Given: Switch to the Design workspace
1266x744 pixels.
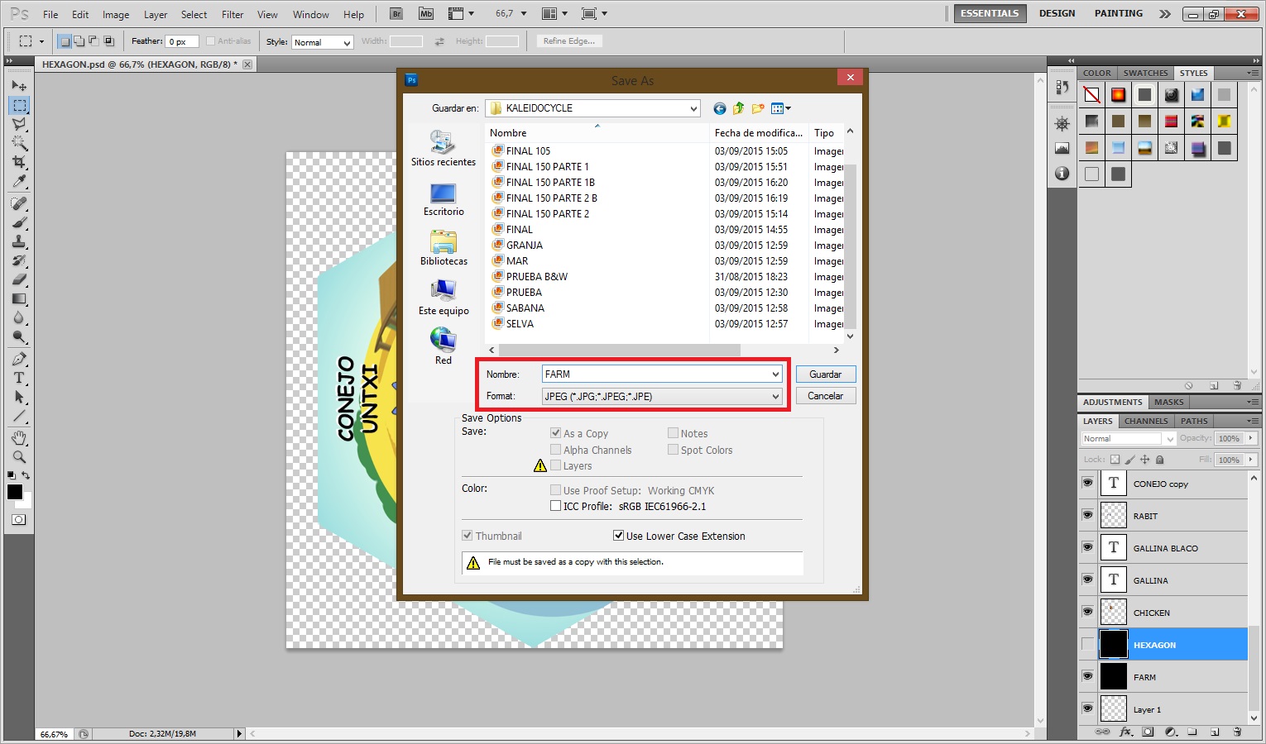Looking at the screenshot, I should [1057, 13].
